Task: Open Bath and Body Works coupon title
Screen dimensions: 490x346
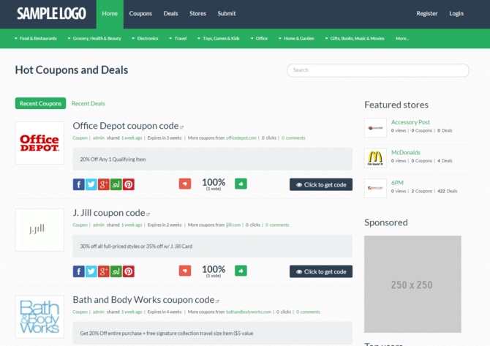Action: [144, 299]
